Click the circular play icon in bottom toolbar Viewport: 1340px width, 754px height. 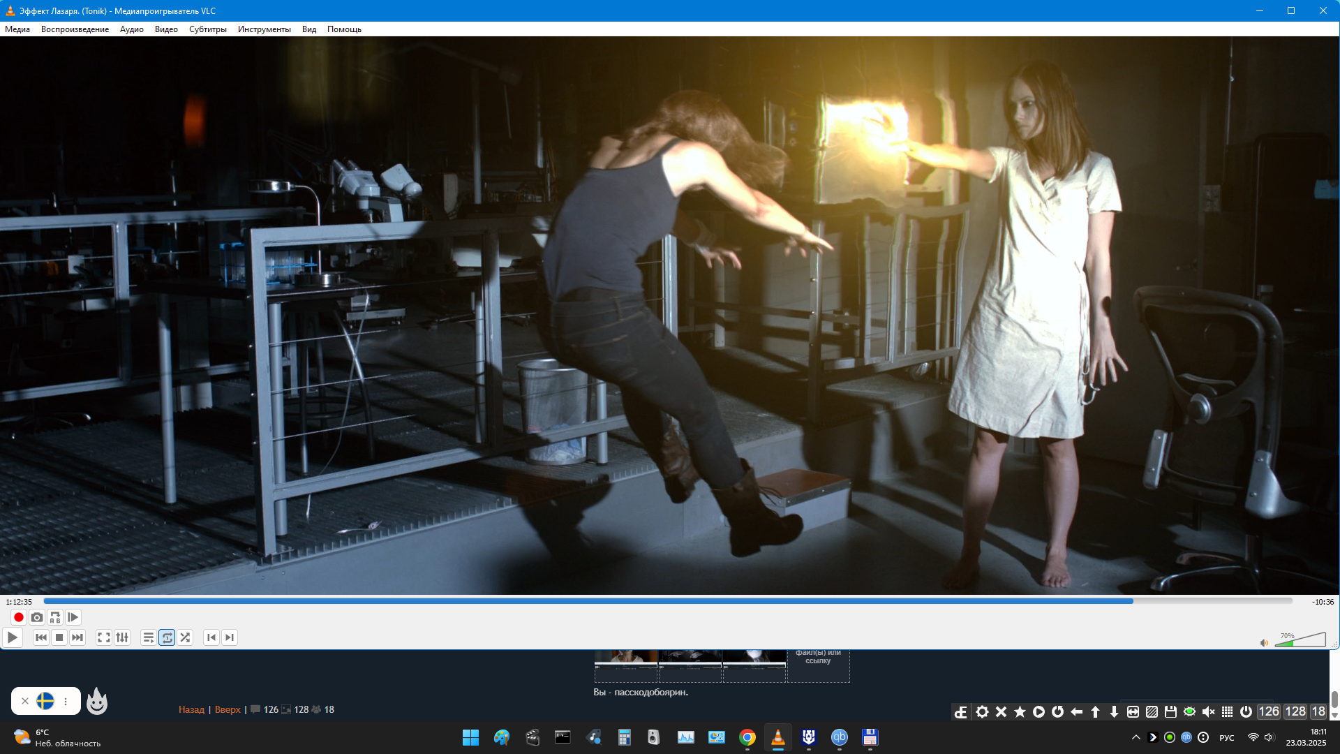click(1038, 711)
